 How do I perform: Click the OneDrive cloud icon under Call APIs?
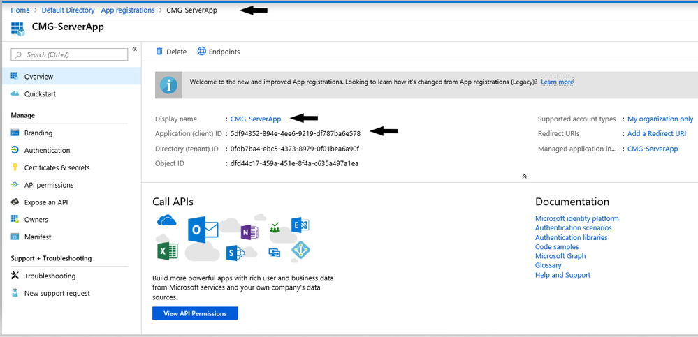click(166, 219)
